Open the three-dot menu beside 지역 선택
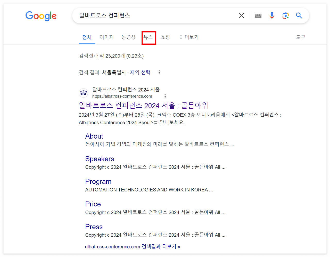The width and height of the screenshot is (330, 257). [x=159, y=73]
